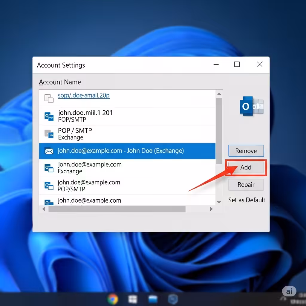306x306 pixels.
Task: Select the highlighted John Doe (Exchange) account
Action: [127, 151]
